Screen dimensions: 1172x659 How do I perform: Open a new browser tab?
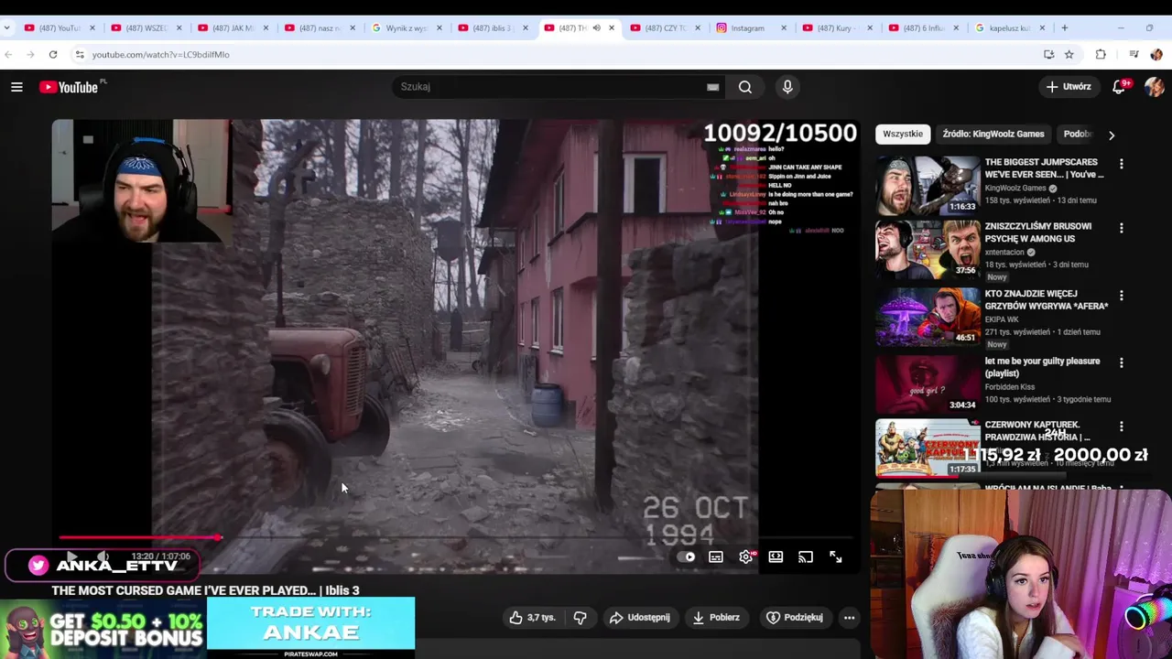tap(1064, 28)
